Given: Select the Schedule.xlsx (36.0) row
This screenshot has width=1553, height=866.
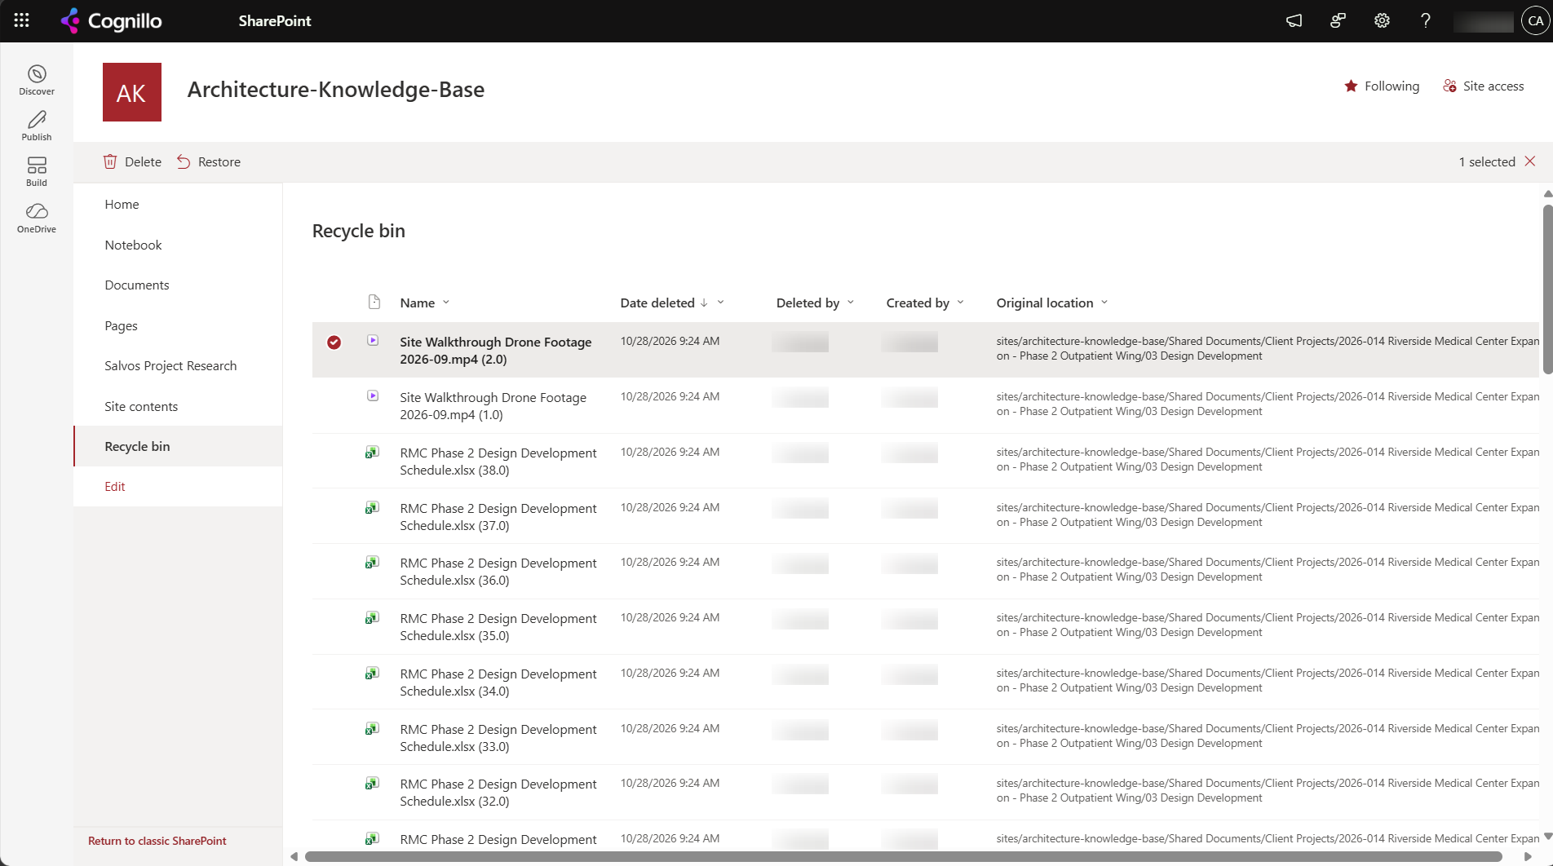Looking at the screenshot, I should (925, 572).
